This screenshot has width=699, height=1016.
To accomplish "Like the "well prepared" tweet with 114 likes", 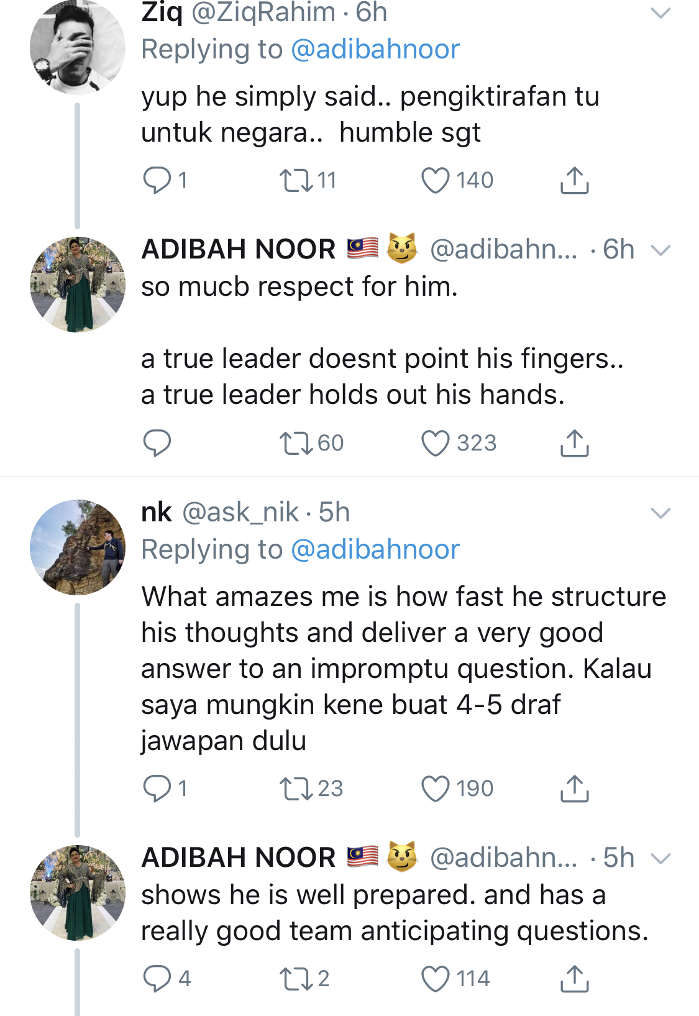I will tap(435, 979).
